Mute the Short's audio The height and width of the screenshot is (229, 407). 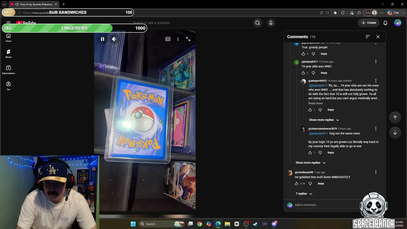[x=114, y=39]
